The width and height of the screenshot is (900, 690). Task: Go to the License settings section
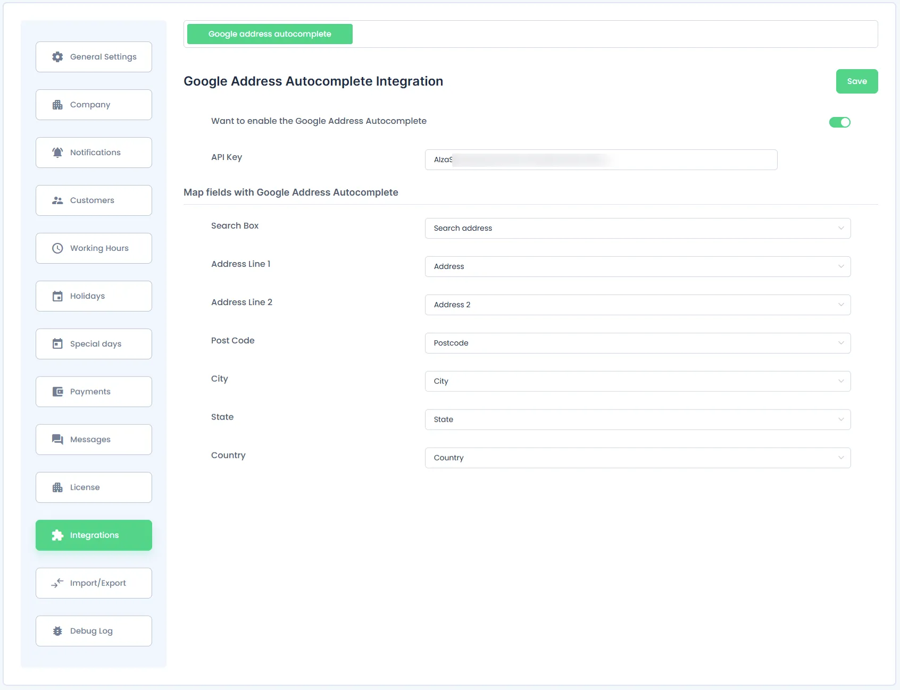point(94,487)
